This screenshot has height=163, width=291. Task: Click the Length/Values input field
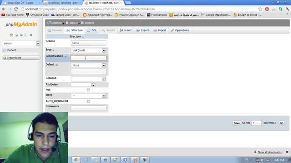coord(89,58)
